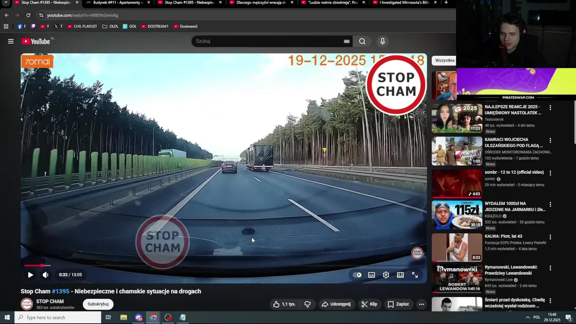Go to the YouTube home logo
Screen dimensions: 576x324
coord(36,41)
